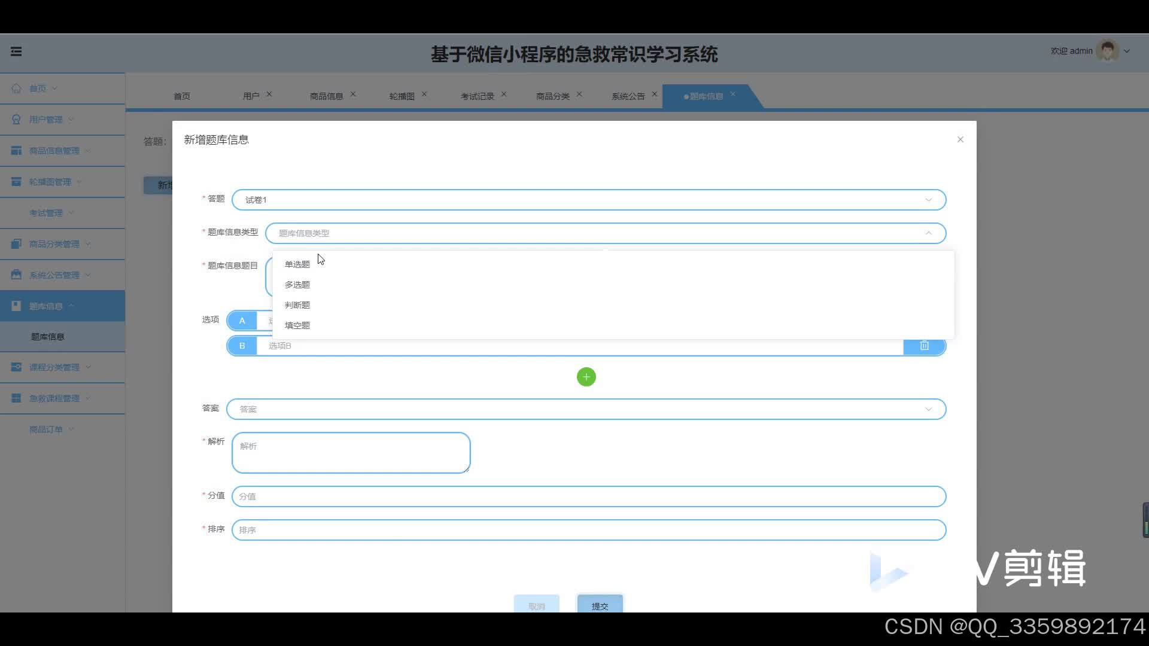Open the 答题 试卷1 dropdown
Screen dimensions: 1149x646
coord(588,200)
